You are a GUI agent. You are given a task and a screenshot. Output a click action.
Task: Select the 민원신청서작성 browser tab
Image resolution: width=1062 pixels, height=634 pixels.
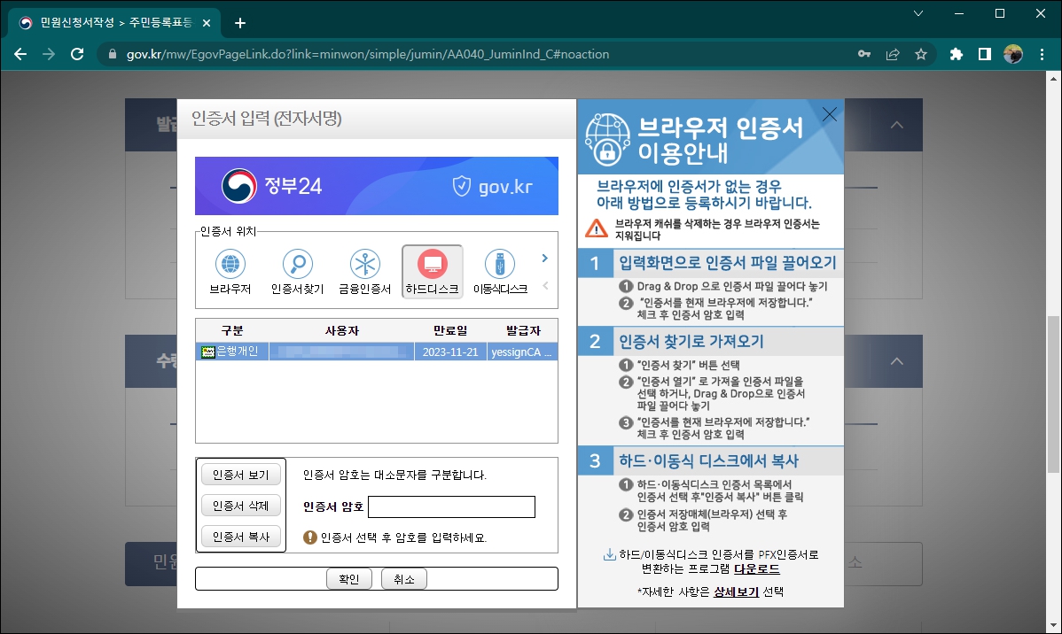point(106,22)
